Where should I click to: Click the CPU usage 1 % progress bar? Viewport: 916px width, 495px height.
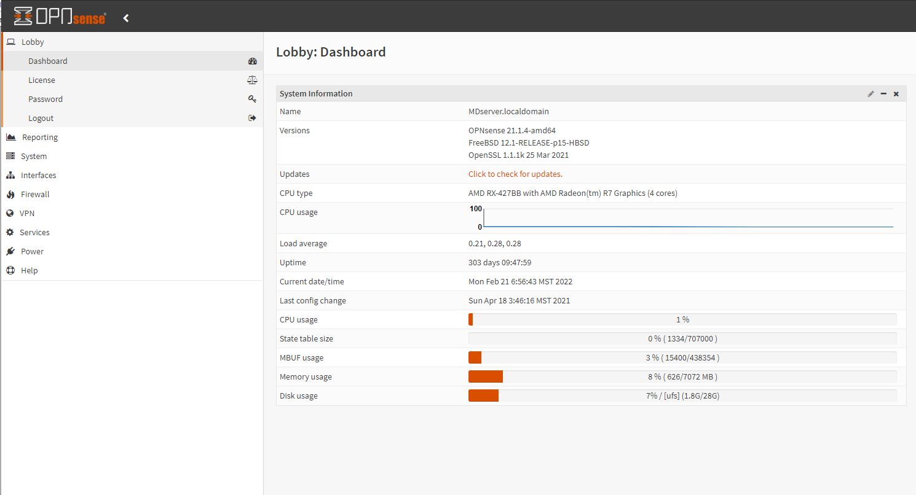coord(682,320)
